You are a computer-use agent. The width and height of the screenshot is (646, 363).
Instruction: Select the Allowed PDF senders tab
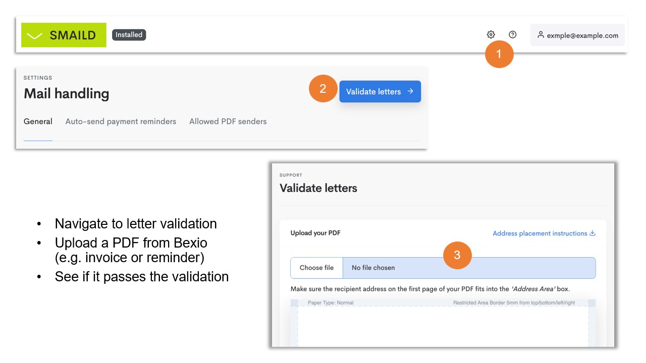[228, 122]
